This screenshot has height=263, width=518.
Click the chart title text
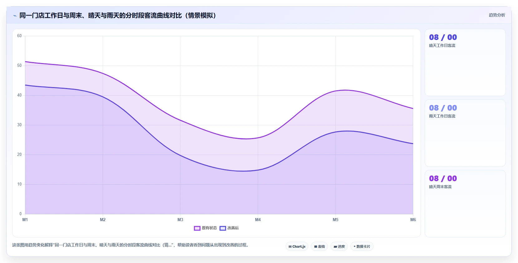[x=118, y=15]
